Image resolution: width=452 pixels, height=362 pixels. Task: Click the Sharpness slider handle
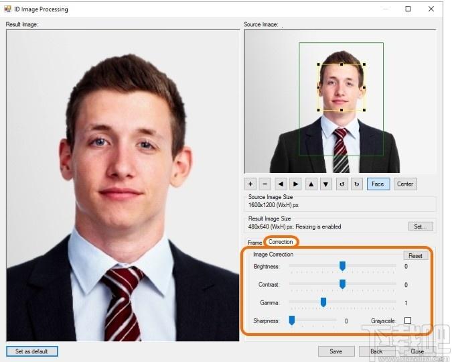click(x=292, y=320)
